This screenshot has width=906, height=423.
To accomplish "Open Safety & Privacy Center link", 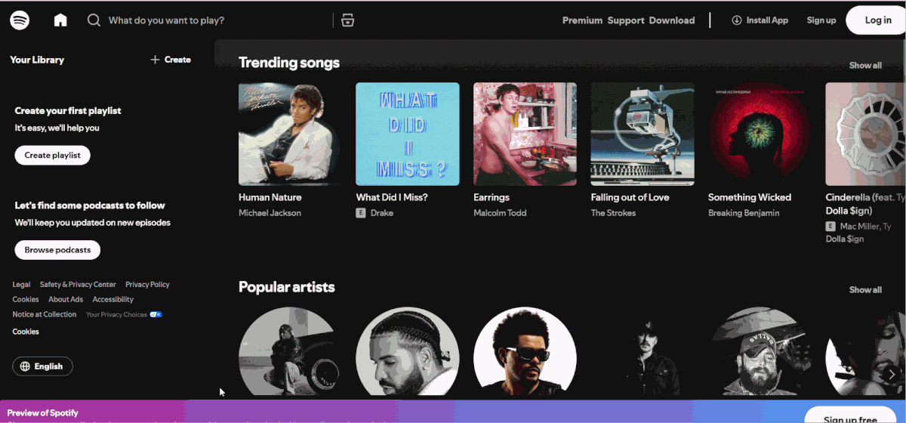I will click(x=78, y=285).
